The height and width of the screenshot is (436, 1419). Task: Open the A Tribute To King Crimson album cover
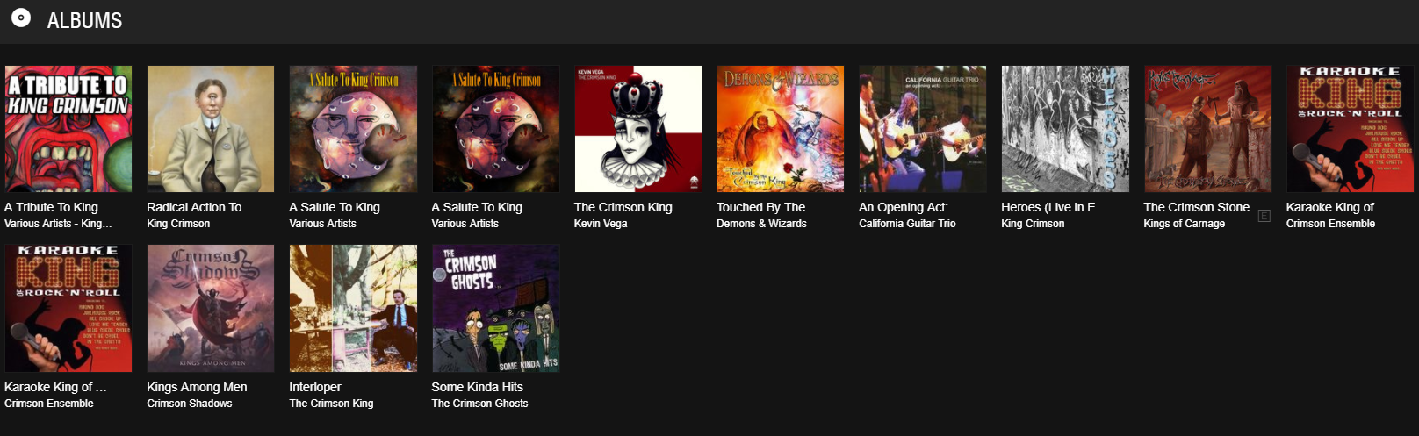click(68, 129)
